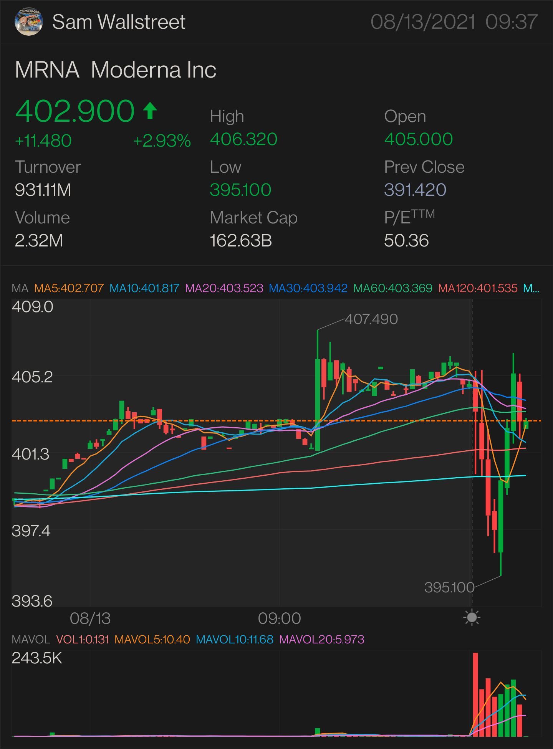Click the 08/13 date axis label
This screenshot has height=749, width=553.
[x=90, y=618]
